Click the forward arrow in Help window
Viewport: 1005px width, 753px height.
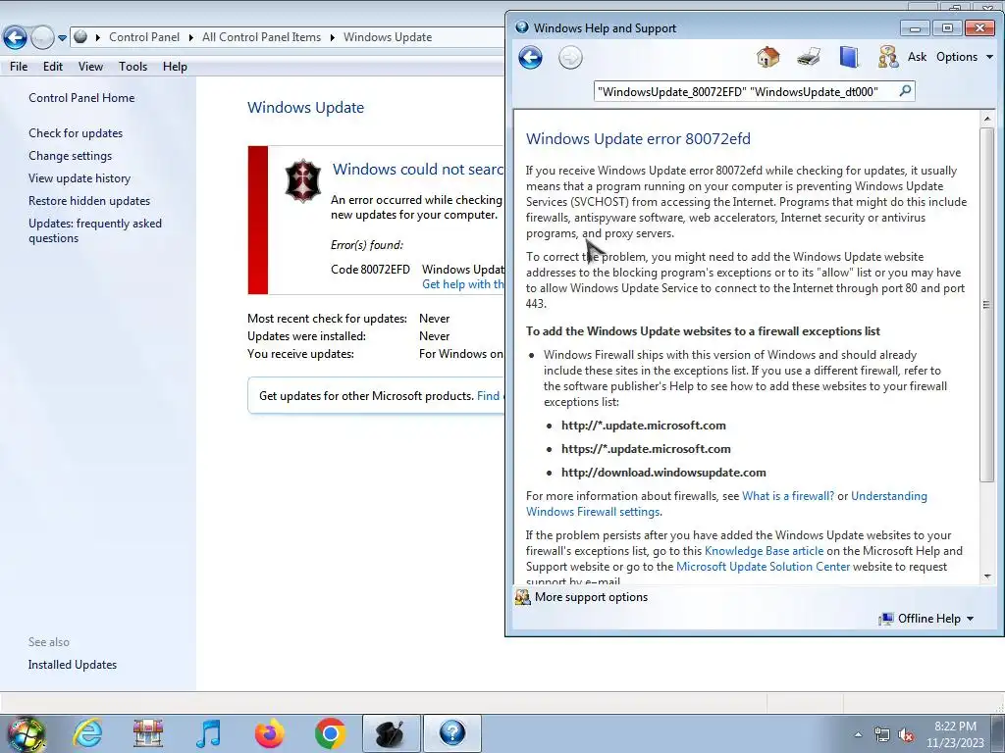(570, 58)
